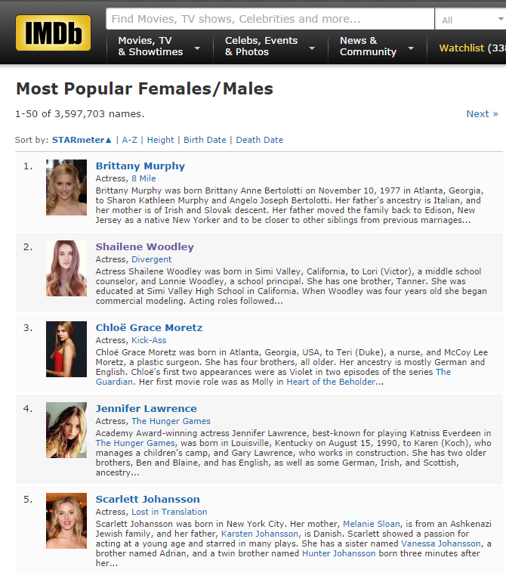Expand the Movies, TV & Showtimes menu
506x576 pixels.
click(159, 46)
